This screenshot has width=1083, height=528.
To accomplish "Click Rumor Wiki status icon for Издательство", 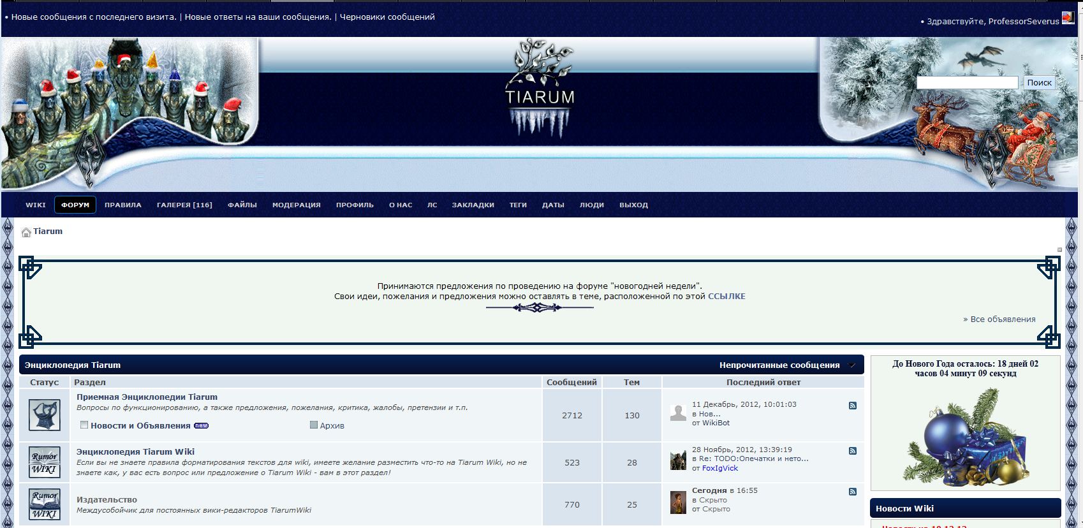I will click(x=45, y=504).
